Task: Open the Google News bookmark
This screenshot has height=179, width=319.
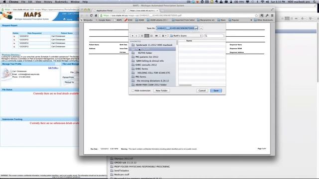Action: coord(103,20)
